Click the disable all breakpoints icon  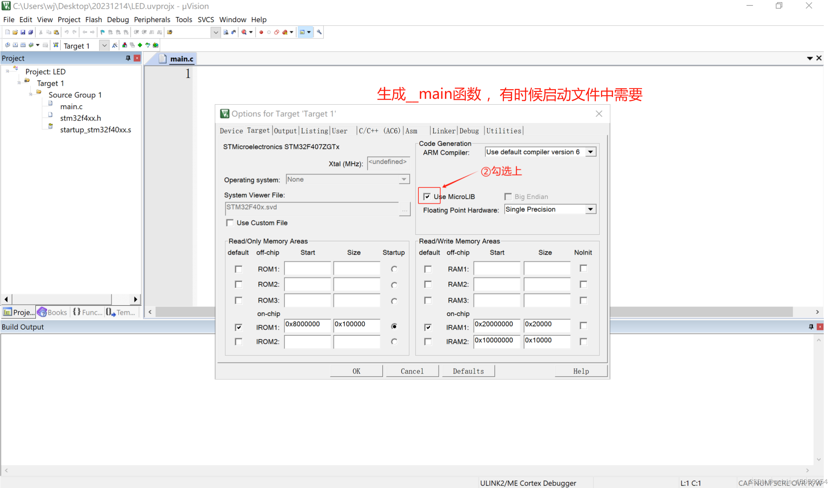(x=277, y=32)
